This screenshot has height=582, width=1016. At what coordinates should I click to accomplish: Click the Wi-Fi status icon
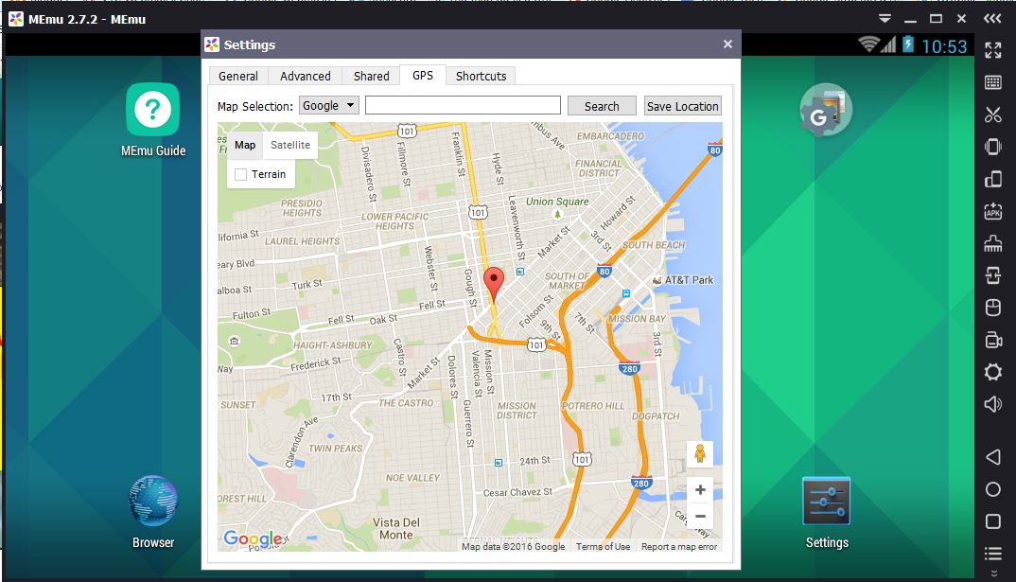click(x=868, y=44)
